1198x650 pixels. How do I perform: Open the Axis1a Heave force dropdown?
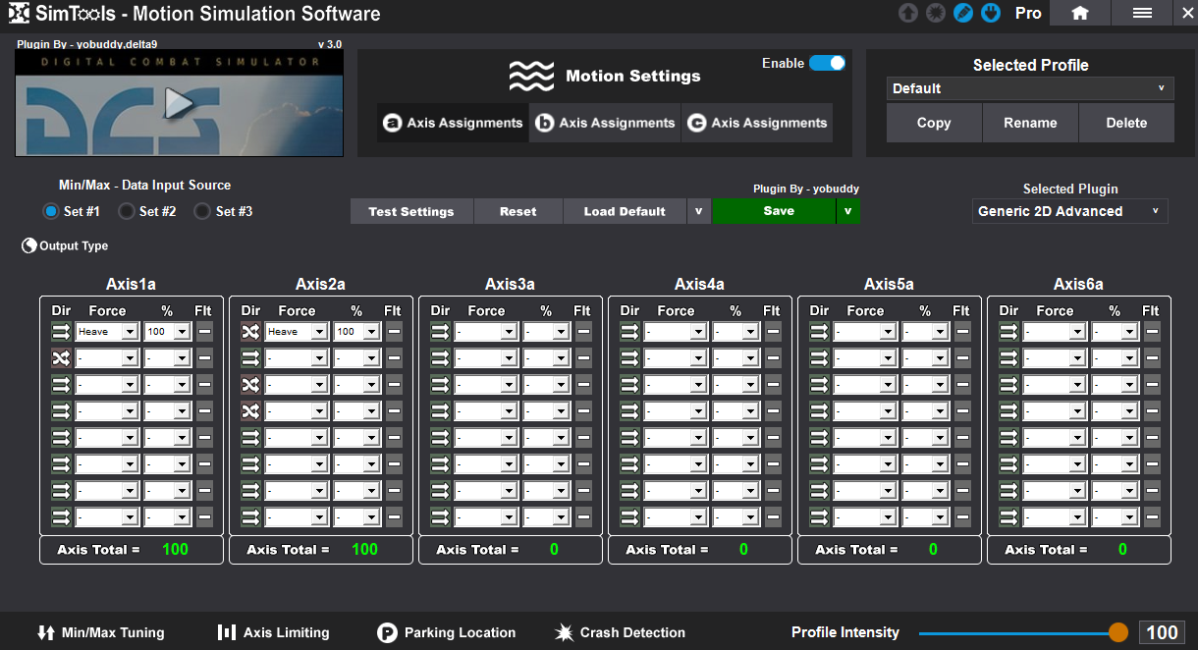107,332
